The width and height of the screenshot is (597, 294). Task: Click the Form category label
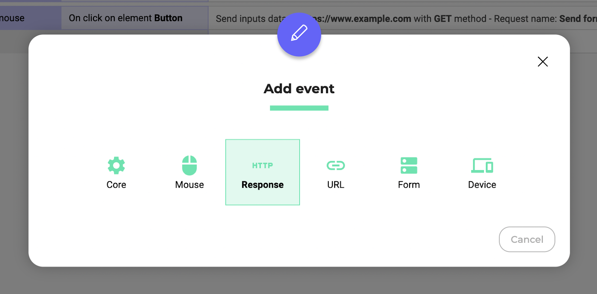[409, 185]
